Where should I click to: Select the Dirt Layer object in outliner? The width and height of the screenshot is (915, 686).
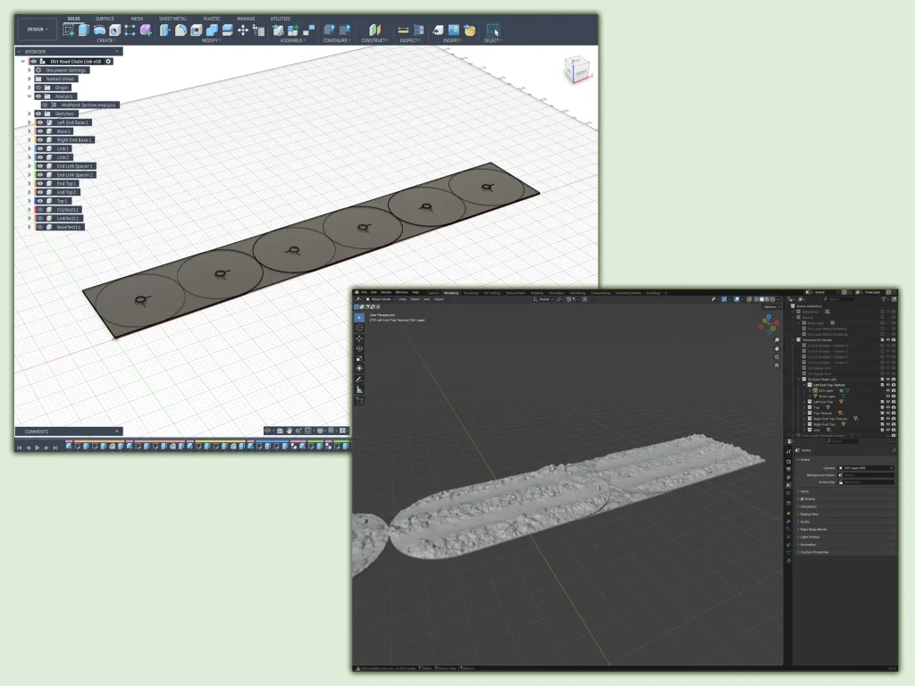click(825, 390)
